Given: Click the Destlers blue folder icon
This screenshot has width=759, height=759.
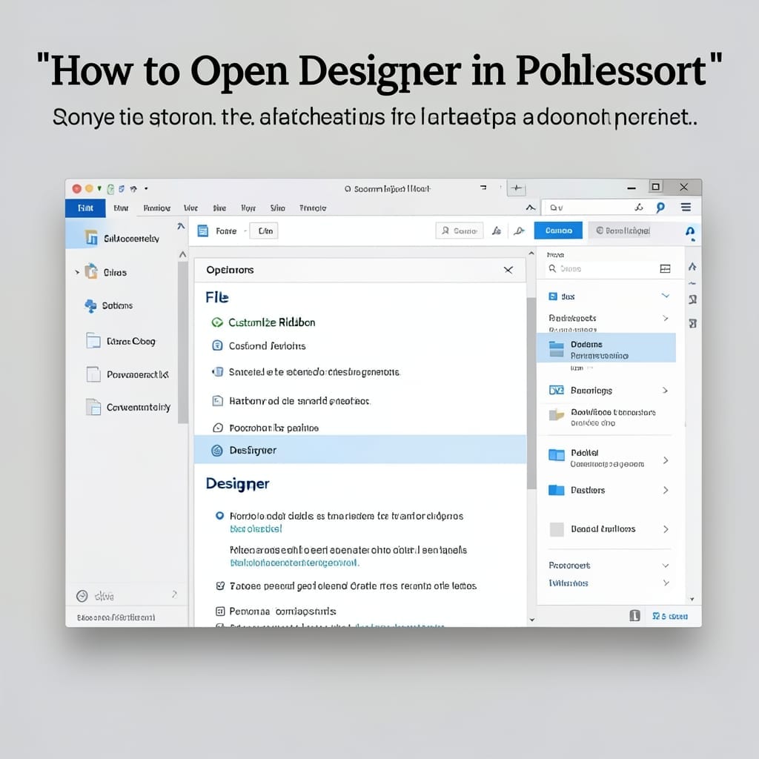Looking at the screenshot, I should (x=557, y=490).
